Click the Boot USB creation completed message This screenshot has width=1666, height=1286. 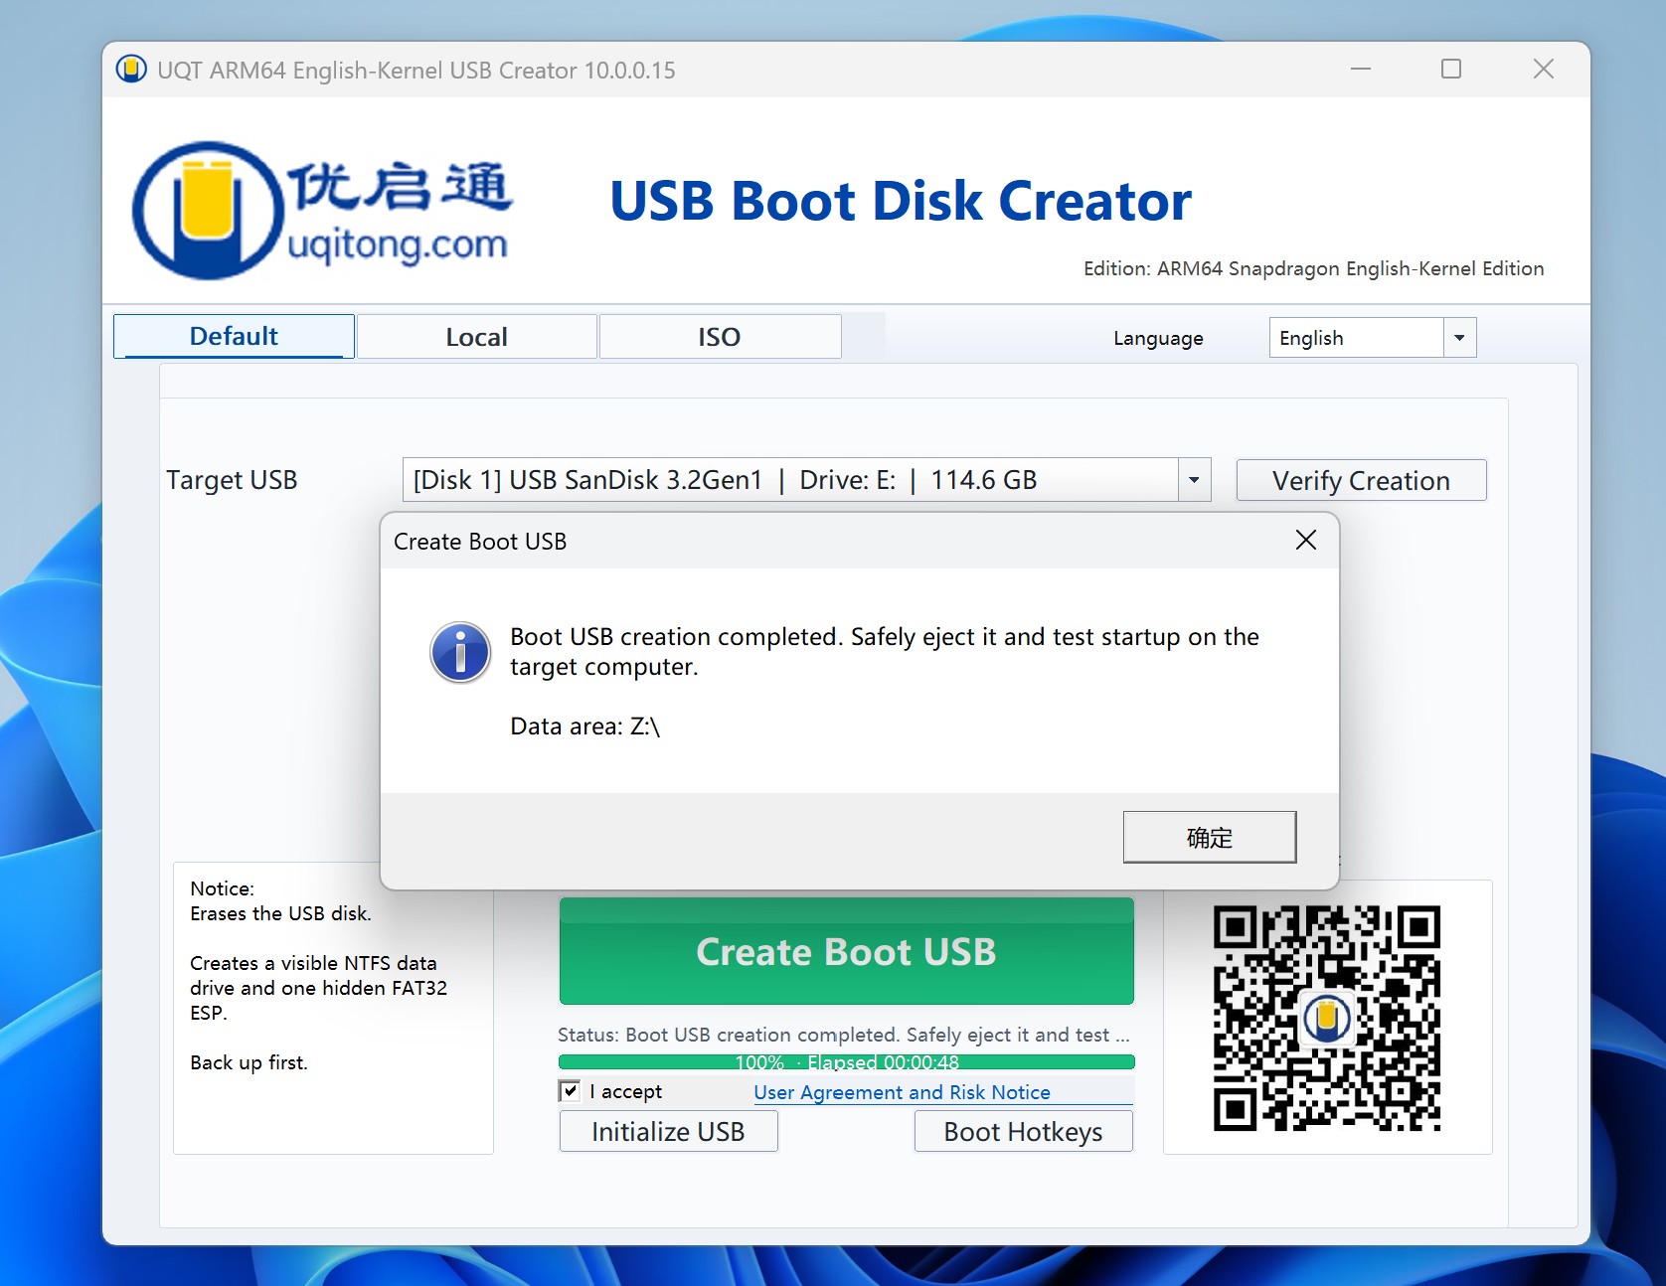click(884, 651)
